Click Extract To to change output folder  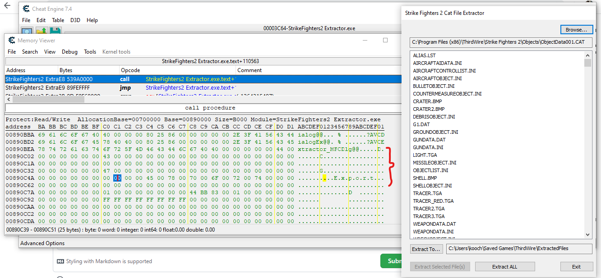tap(426, 249)
